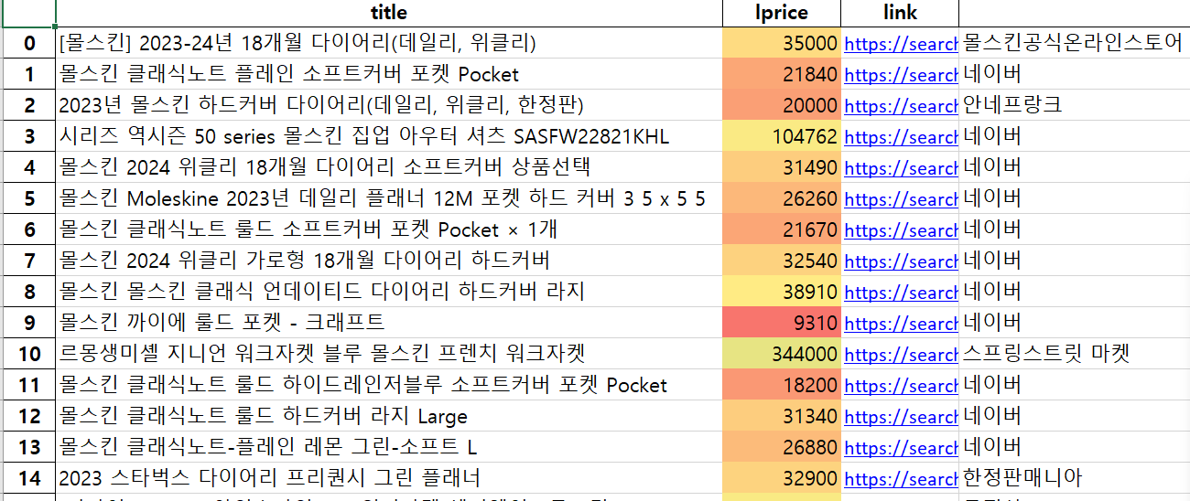This screenshot has width=1190, height=501.
Task: Open the search link in row 5
Action: click(901, 198)
